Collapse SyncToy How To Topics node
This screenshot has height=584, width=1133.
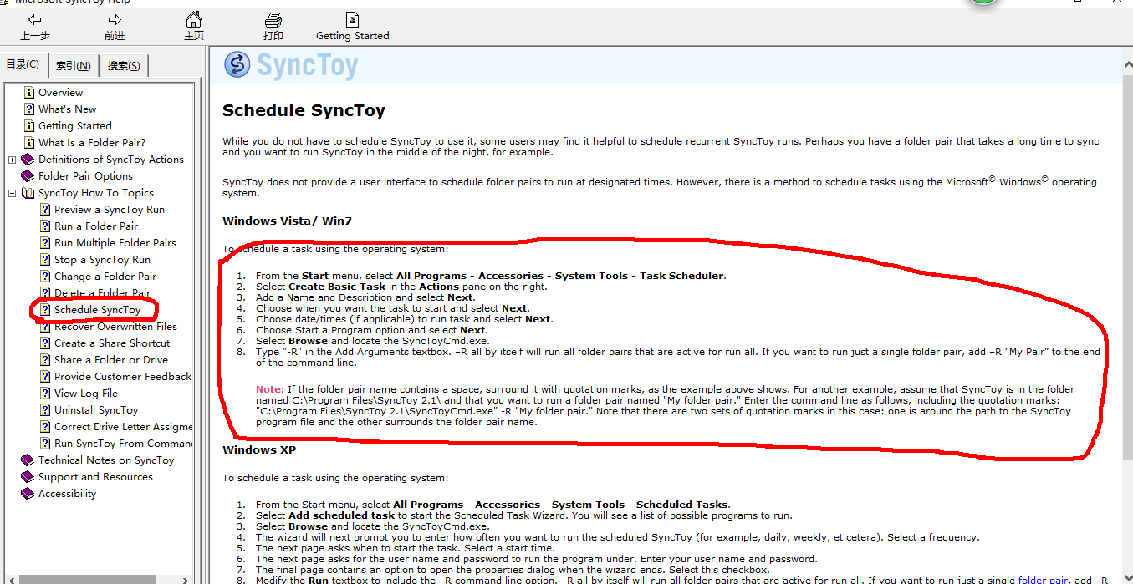(x=13, y=193)
